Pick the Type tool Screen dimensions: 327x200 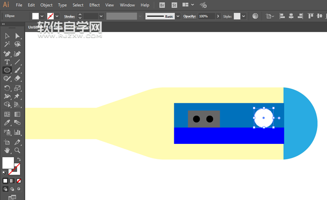click(x=7, y=62)
